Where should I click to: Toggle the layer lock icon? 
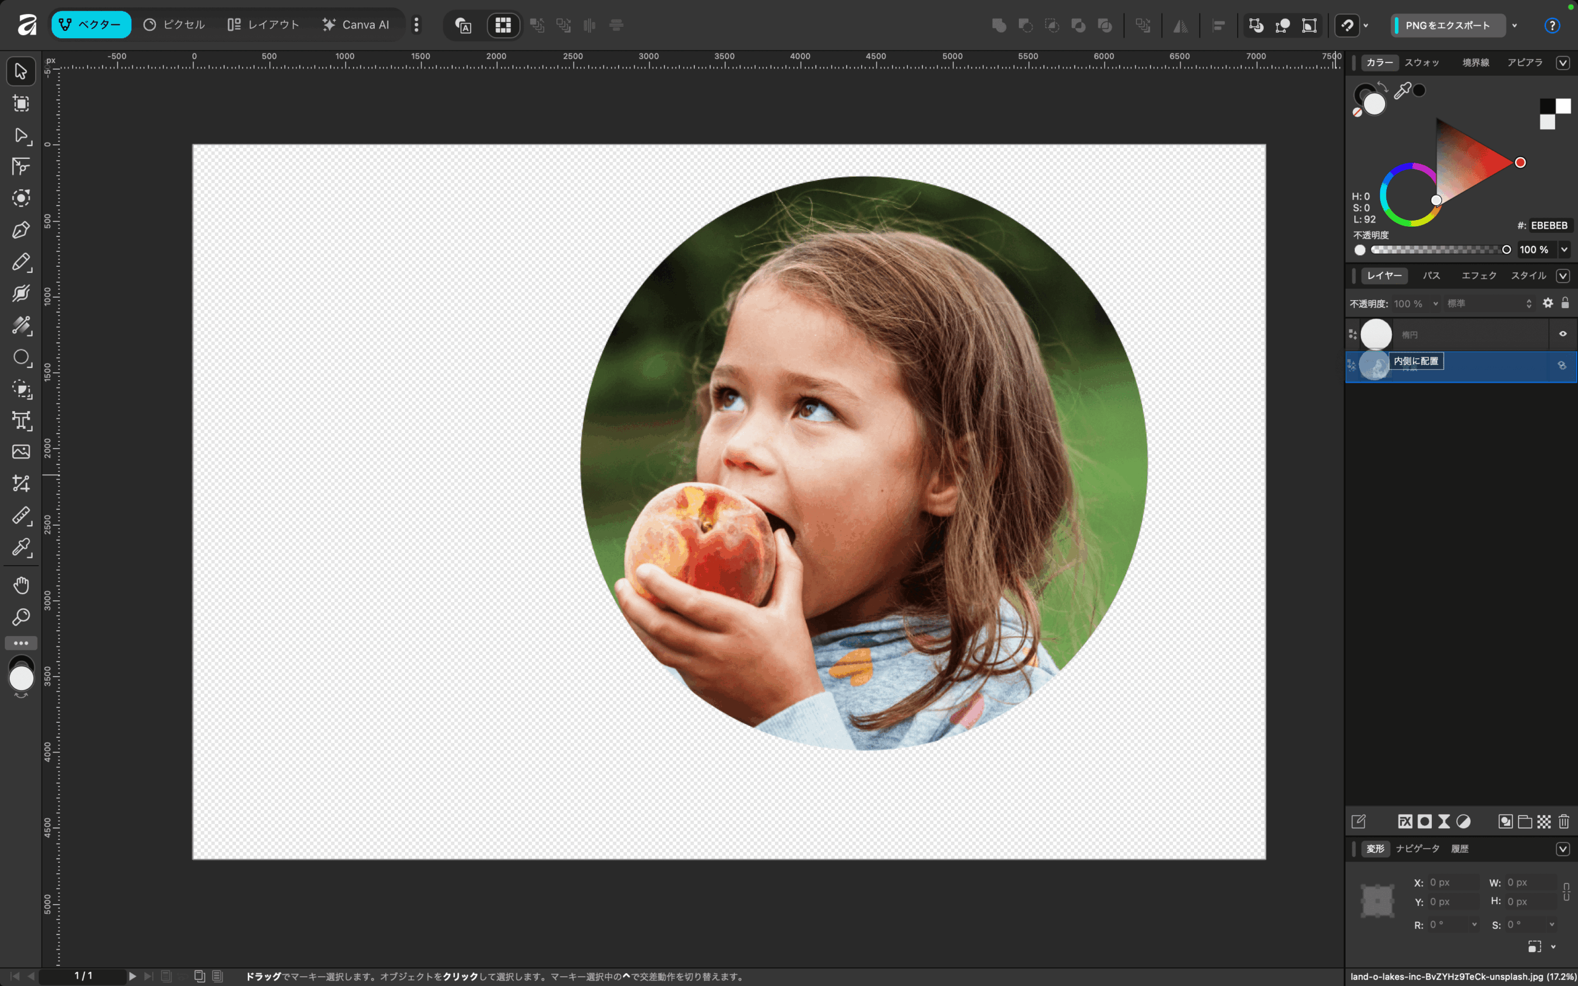[1565, 303]
